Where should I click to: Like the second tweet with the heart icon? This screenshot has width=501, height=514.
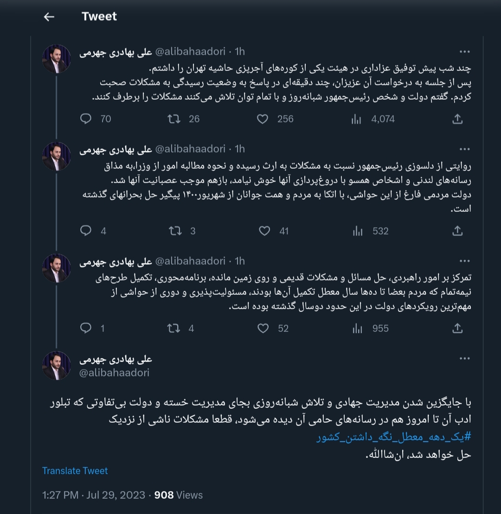[265, 231]
